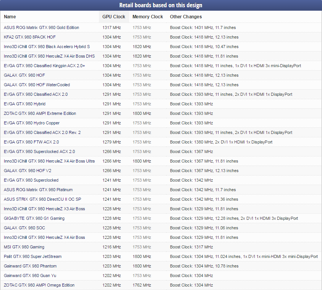Open EVGA GTX 980 FTW ACX 2.0

31,142
